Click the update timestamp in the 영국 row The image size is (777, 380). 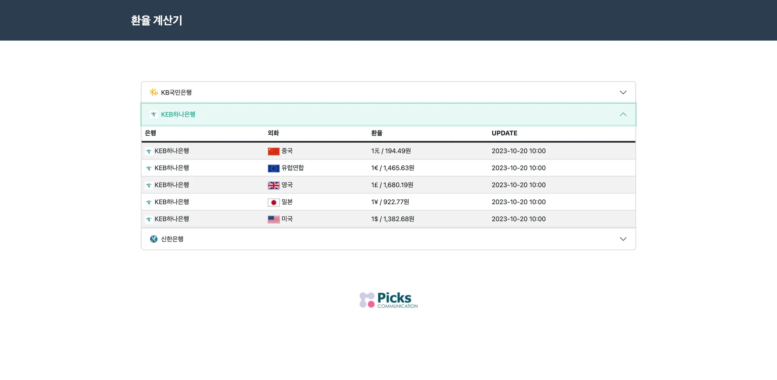(519, 185)
